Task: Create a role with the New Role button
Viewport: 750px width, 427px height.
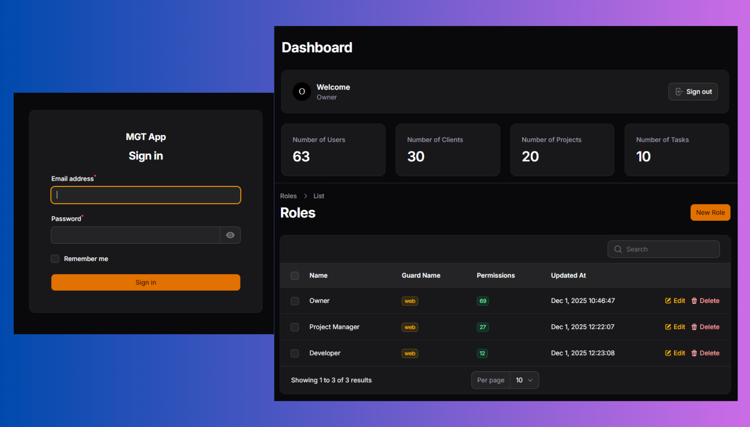Action: tap(710, 212)
